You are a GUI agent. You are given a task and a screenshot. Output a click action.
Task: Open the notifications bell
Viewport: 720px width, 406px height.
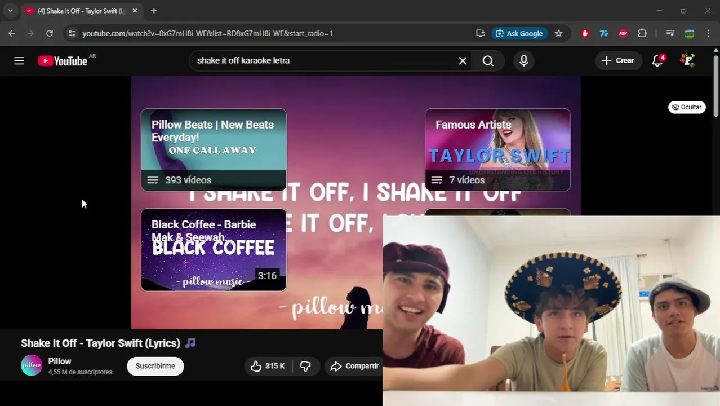[x=657, y=61]
